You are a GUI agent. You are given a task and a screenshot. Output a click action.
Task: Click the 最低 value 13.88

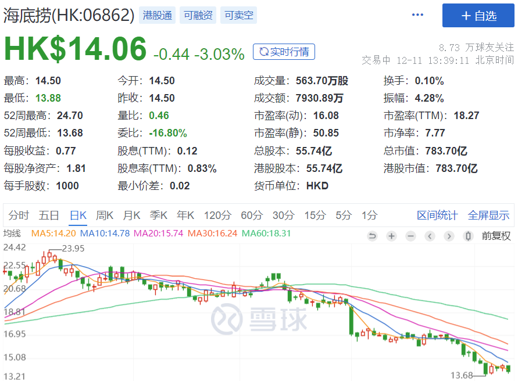click(48, 98)
